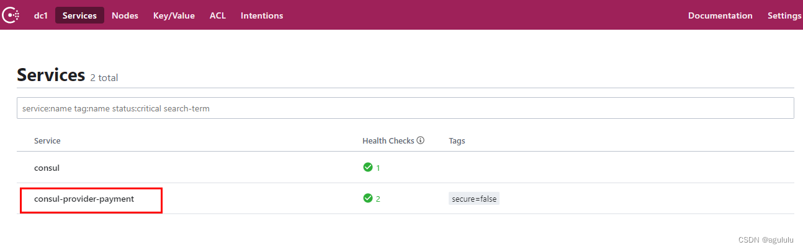Focus the service search filter field
The height and width of the screenshot is (250, 803).
(x=405, y=108)
